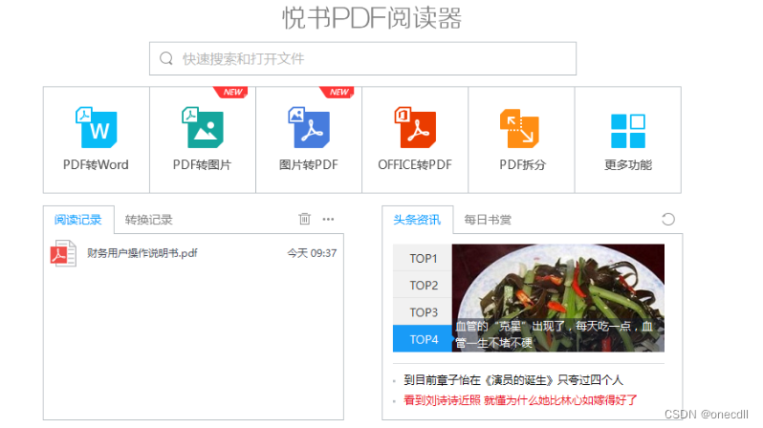Image resolution: width=763 pixels, height=428 pixels.
Task: Click the 血管的克星 headline caption
Action: tap(555, 334)
